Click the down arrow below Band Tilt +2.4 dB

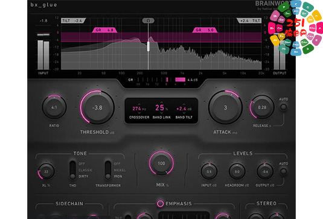184,113
